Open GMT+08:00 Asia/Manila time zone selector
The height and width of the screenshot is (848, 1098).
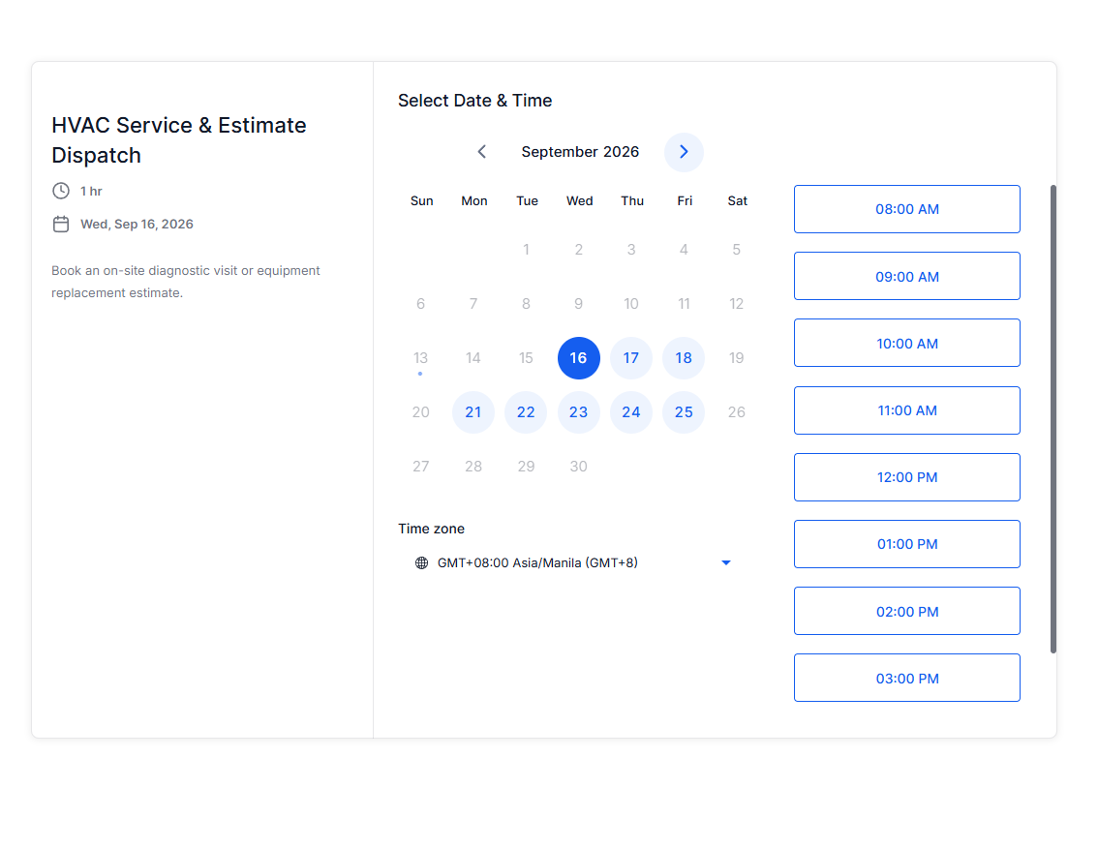tap(573, 563)
